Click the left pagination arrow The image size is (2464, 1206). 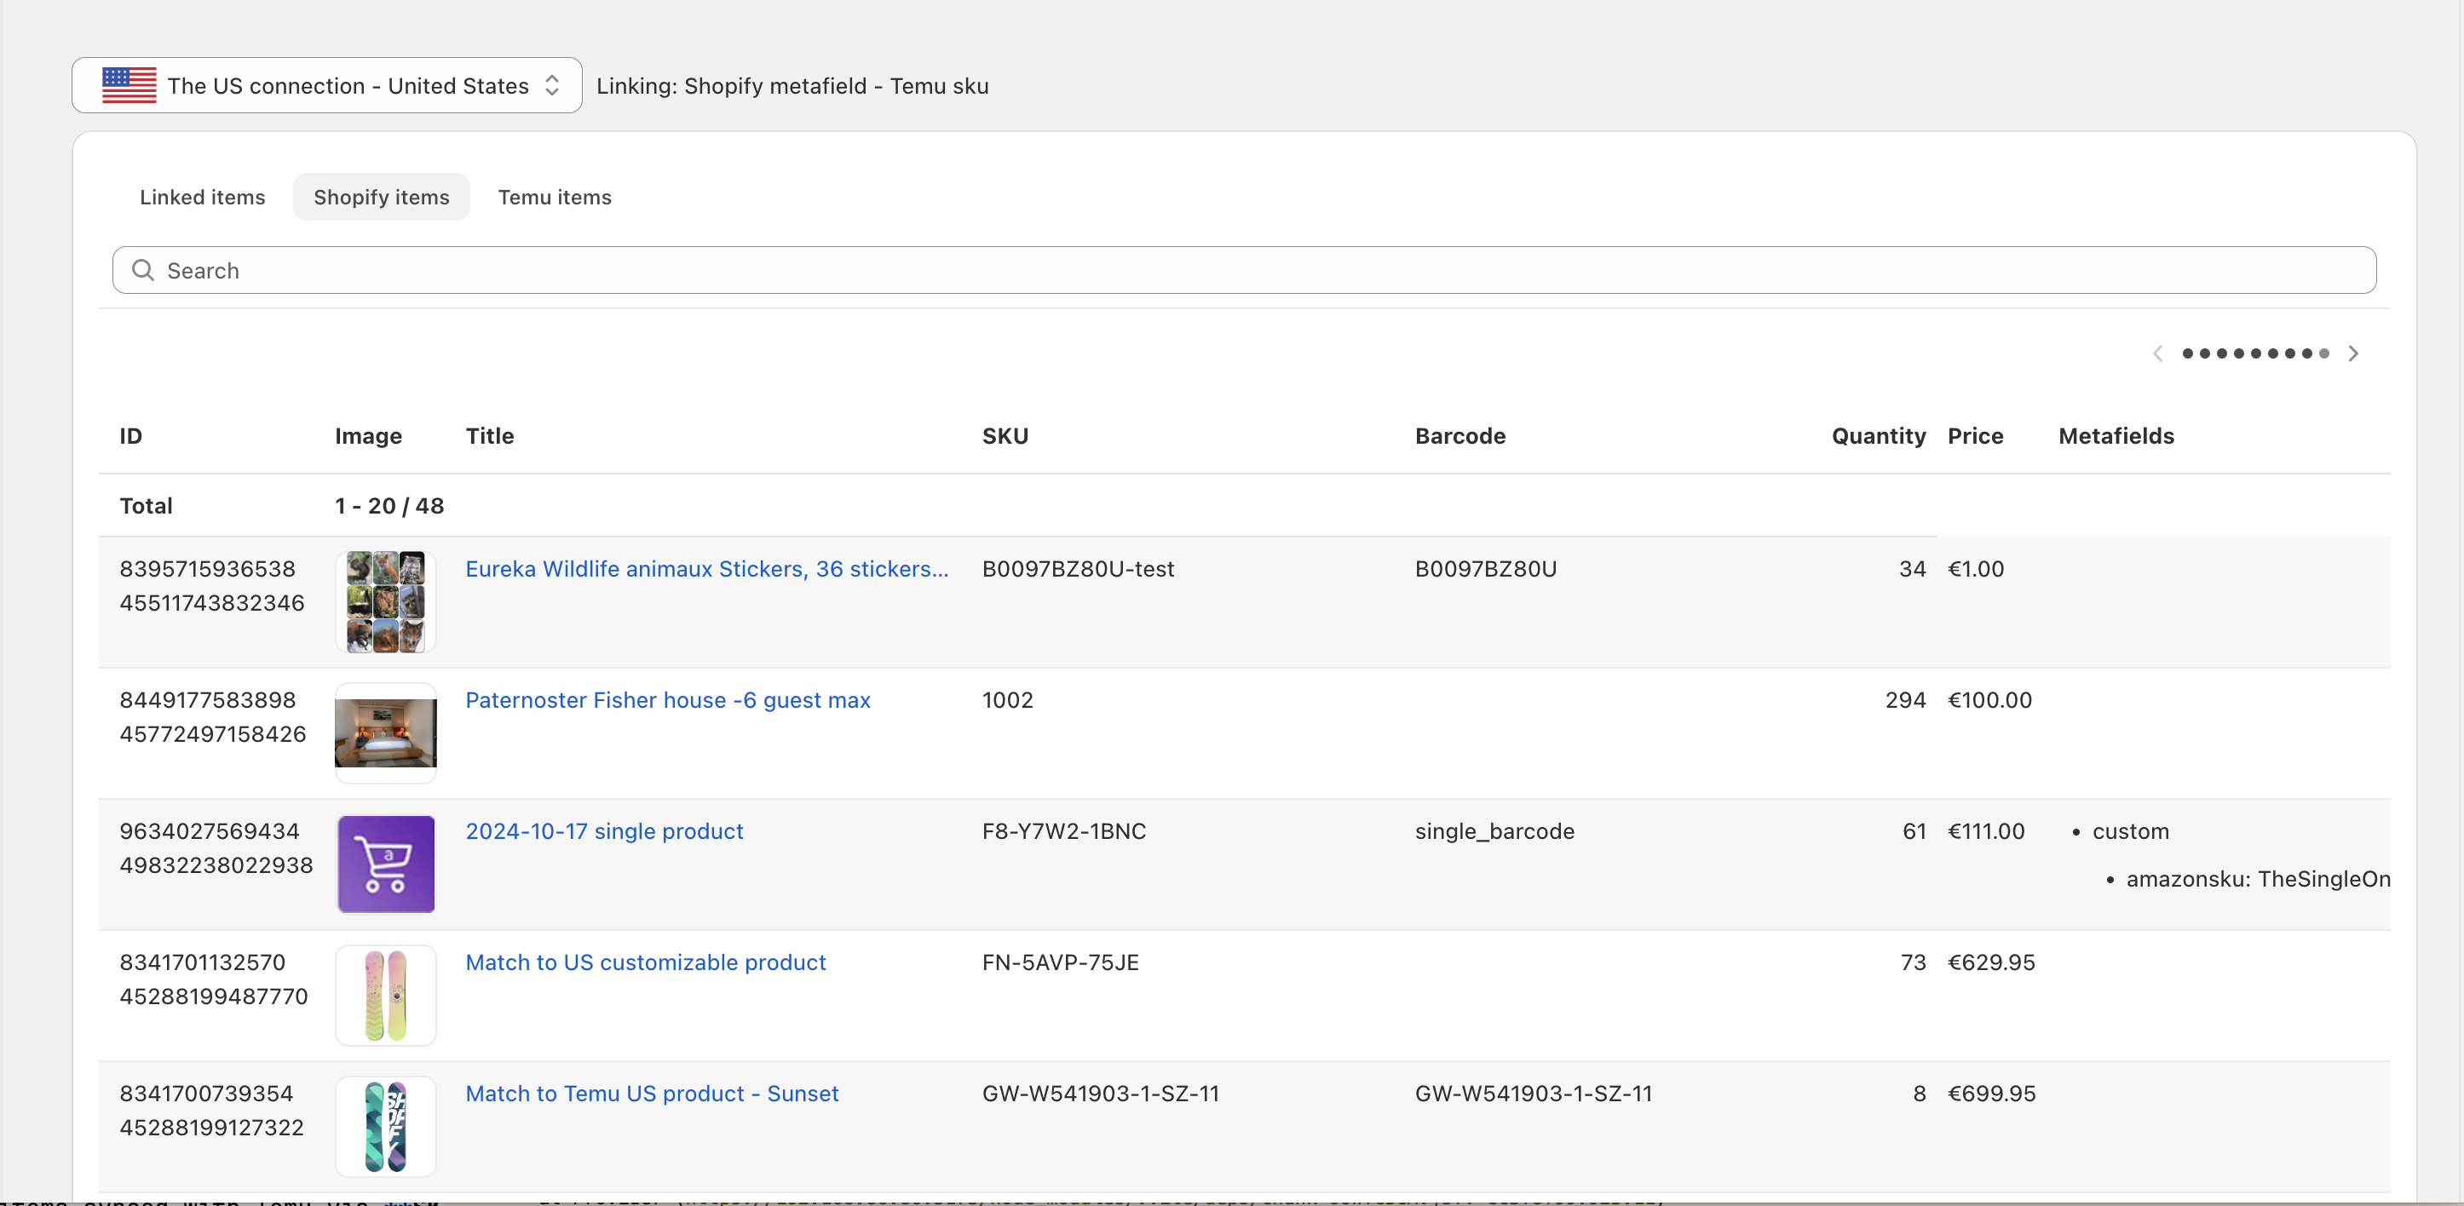click(2158, 353)
